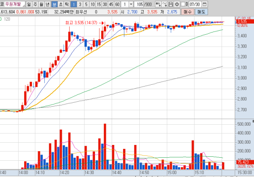Image resolution: width=254 pixels, height=177 pixels.
Task: Select the 년 (yearly) chart period
Action: click(x=48, y=4)
